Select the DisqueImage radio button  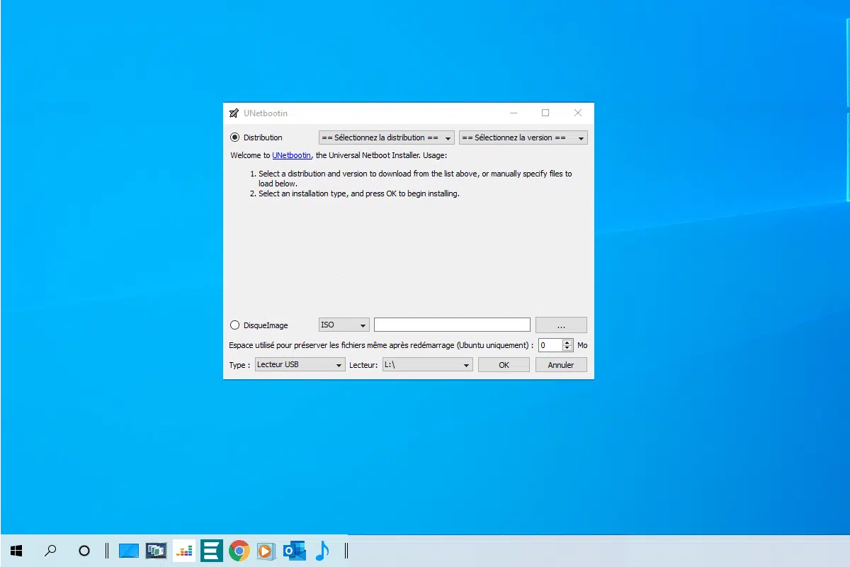[235, 325]
